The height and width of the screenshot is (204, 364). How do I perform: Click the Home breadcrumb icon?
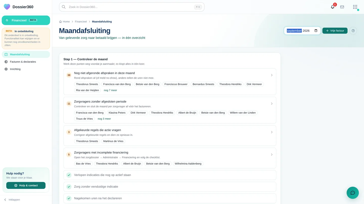tap(60, 22)
